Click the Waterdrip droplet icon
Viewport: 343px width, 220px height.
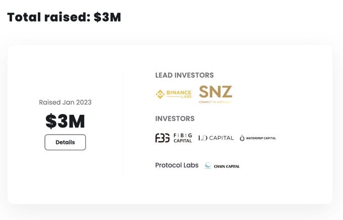[242, 138]
